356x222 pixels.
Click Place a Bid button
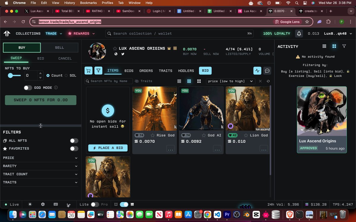point(108,148)
